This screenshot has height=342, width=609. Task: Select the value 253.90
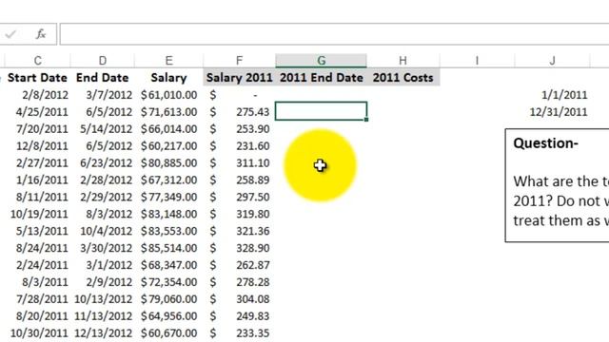239,129
